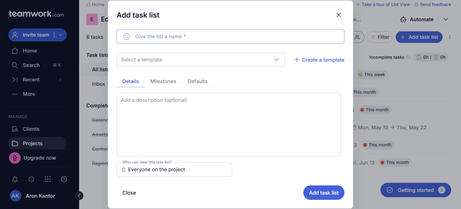Screen dimensions: 461x209
Task: Click the Home breadcrumb link
Action: point(95,5)
